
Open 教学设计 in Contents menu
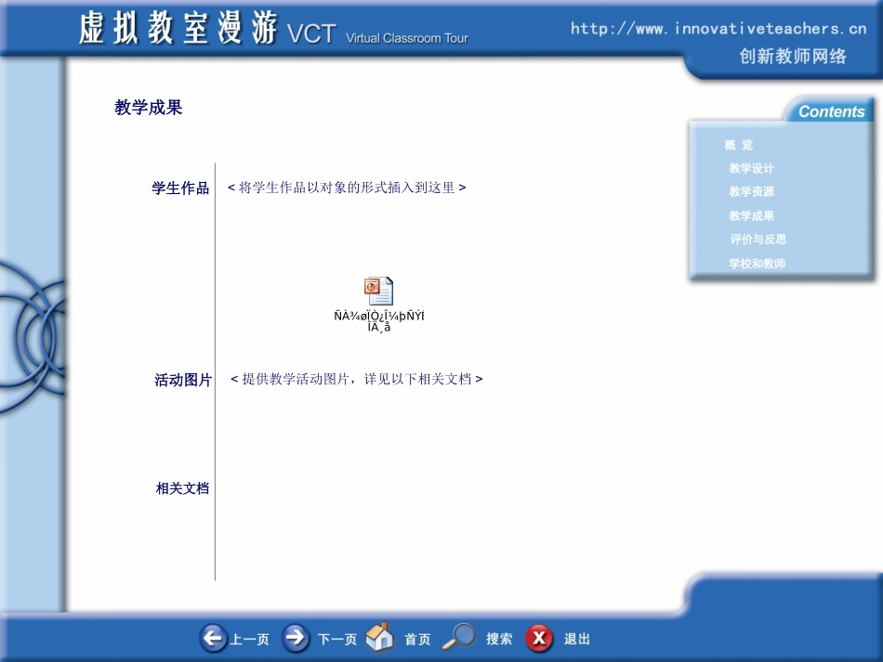tap(751, 168)
